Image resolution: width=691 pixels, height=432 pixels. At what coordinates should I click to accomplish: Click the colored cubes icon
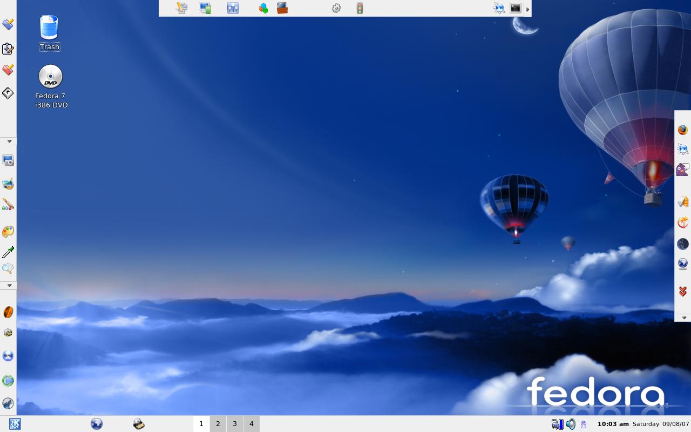click(x=263, y=8)
